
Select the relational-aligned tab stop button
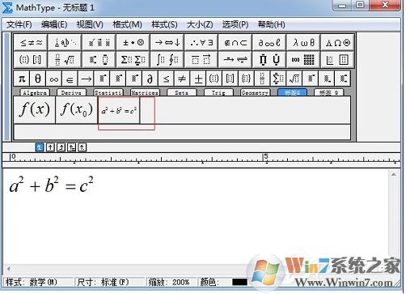pyautogui.click(x=71, y=147)
